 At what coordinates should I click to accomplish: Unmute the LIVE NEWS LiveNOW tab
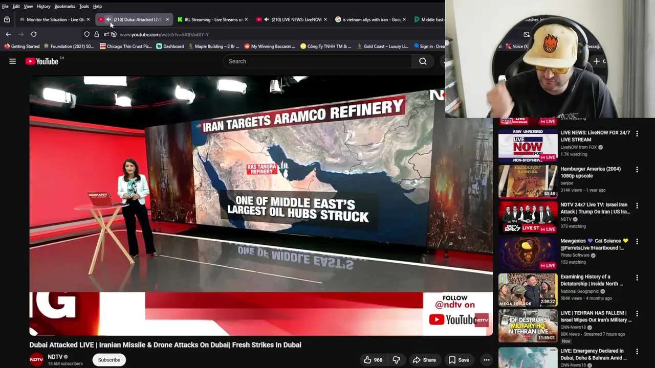[x=266, y=19]
